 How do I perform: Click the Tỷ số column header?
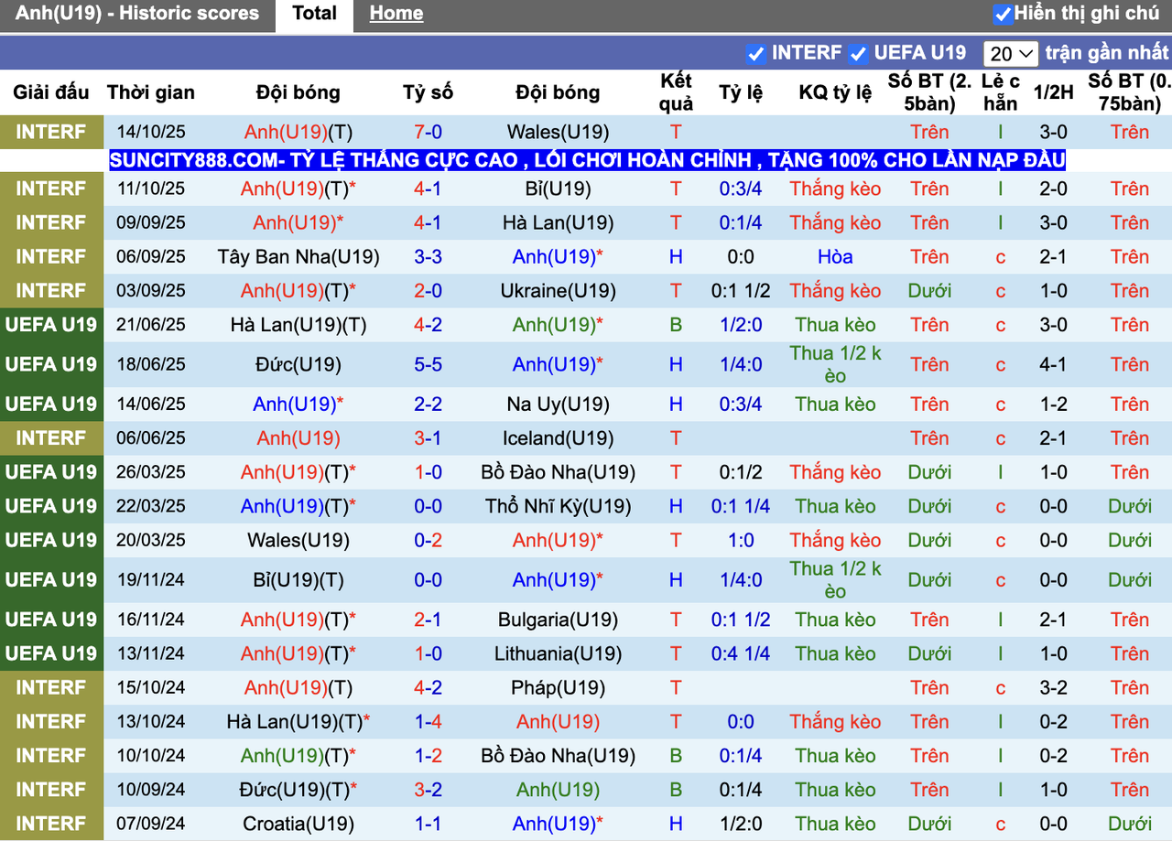tap(428, 92)
